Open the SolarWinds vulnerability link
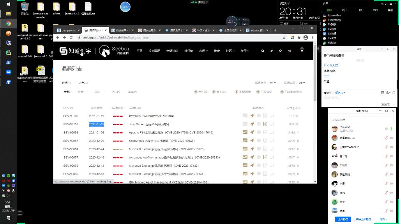 (162, 141)
